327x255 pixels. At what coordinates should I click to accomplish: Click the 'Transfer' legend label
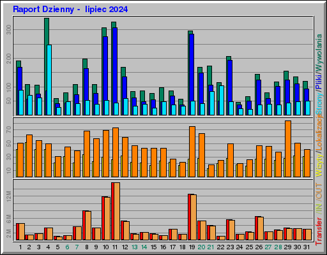[319, 231]
